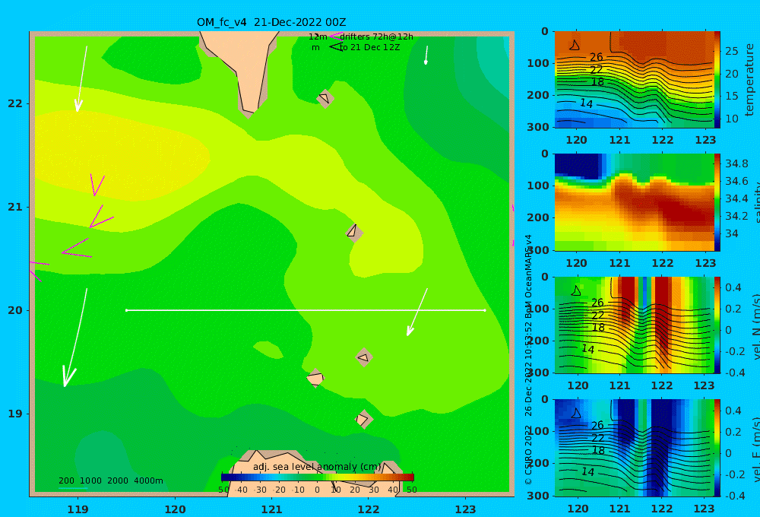Screen dimensions: 760x517
Task: Click the "34.8" tick on salinity colorbar
Action: tap(736, 163)
